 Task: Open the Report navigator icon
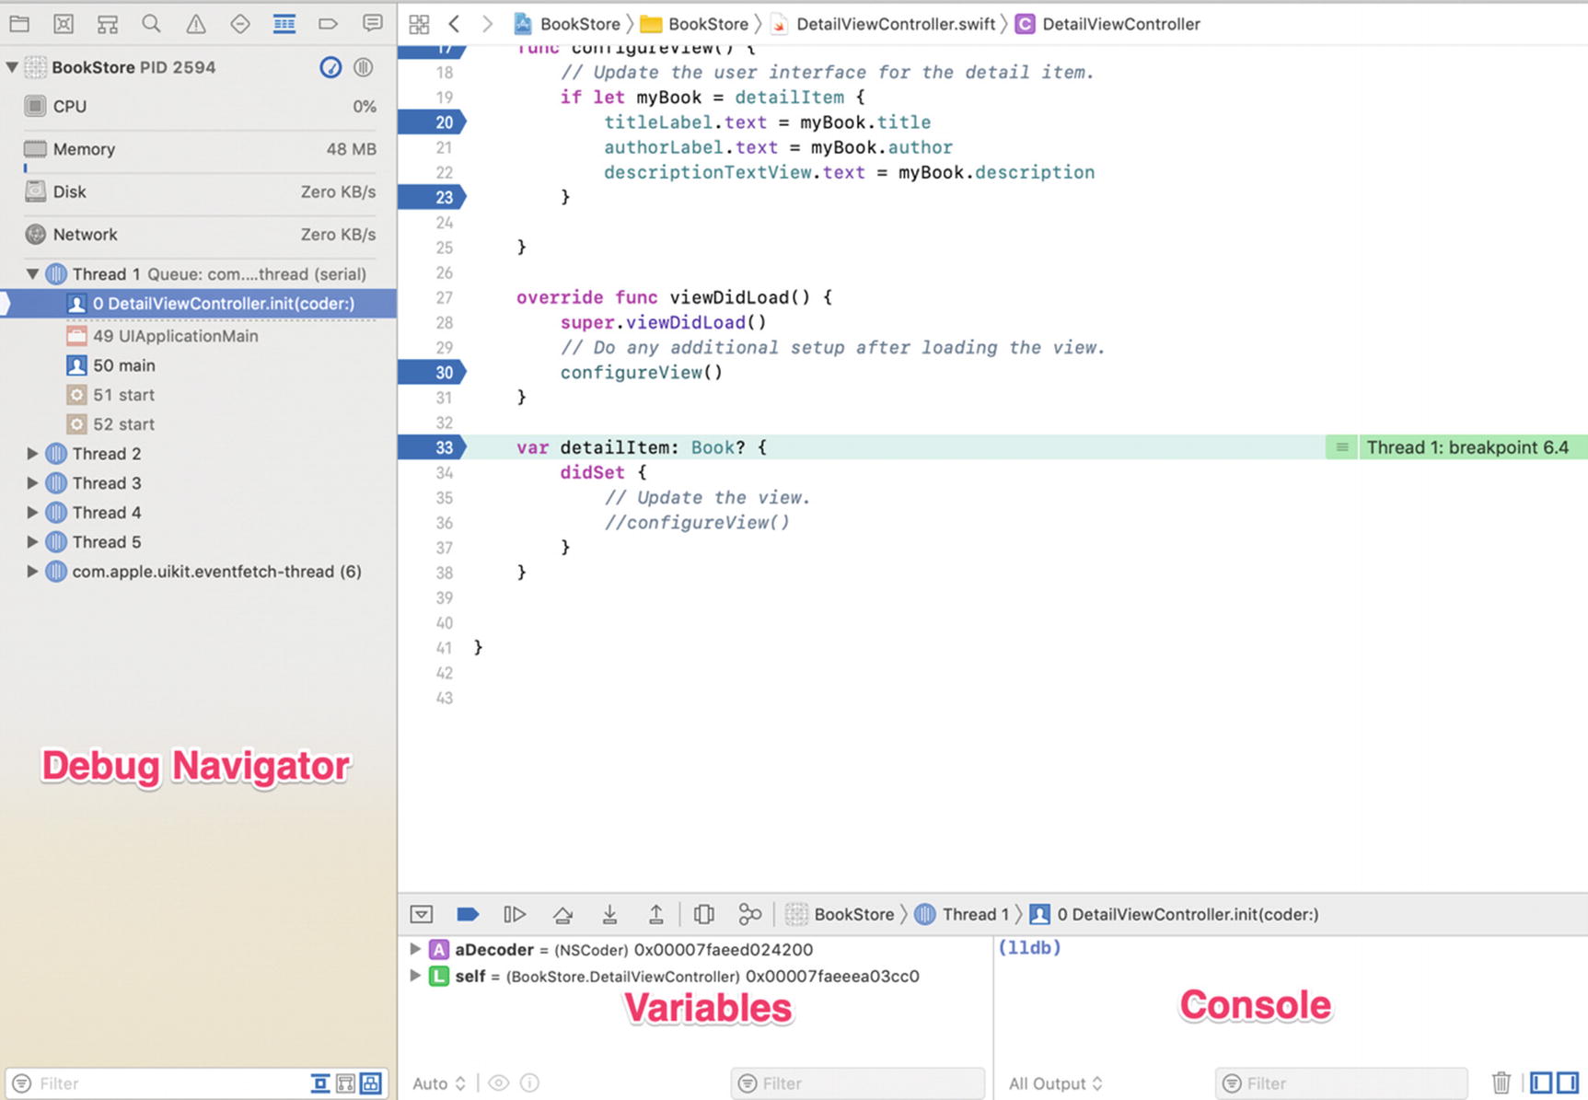(x=373, y=24)
